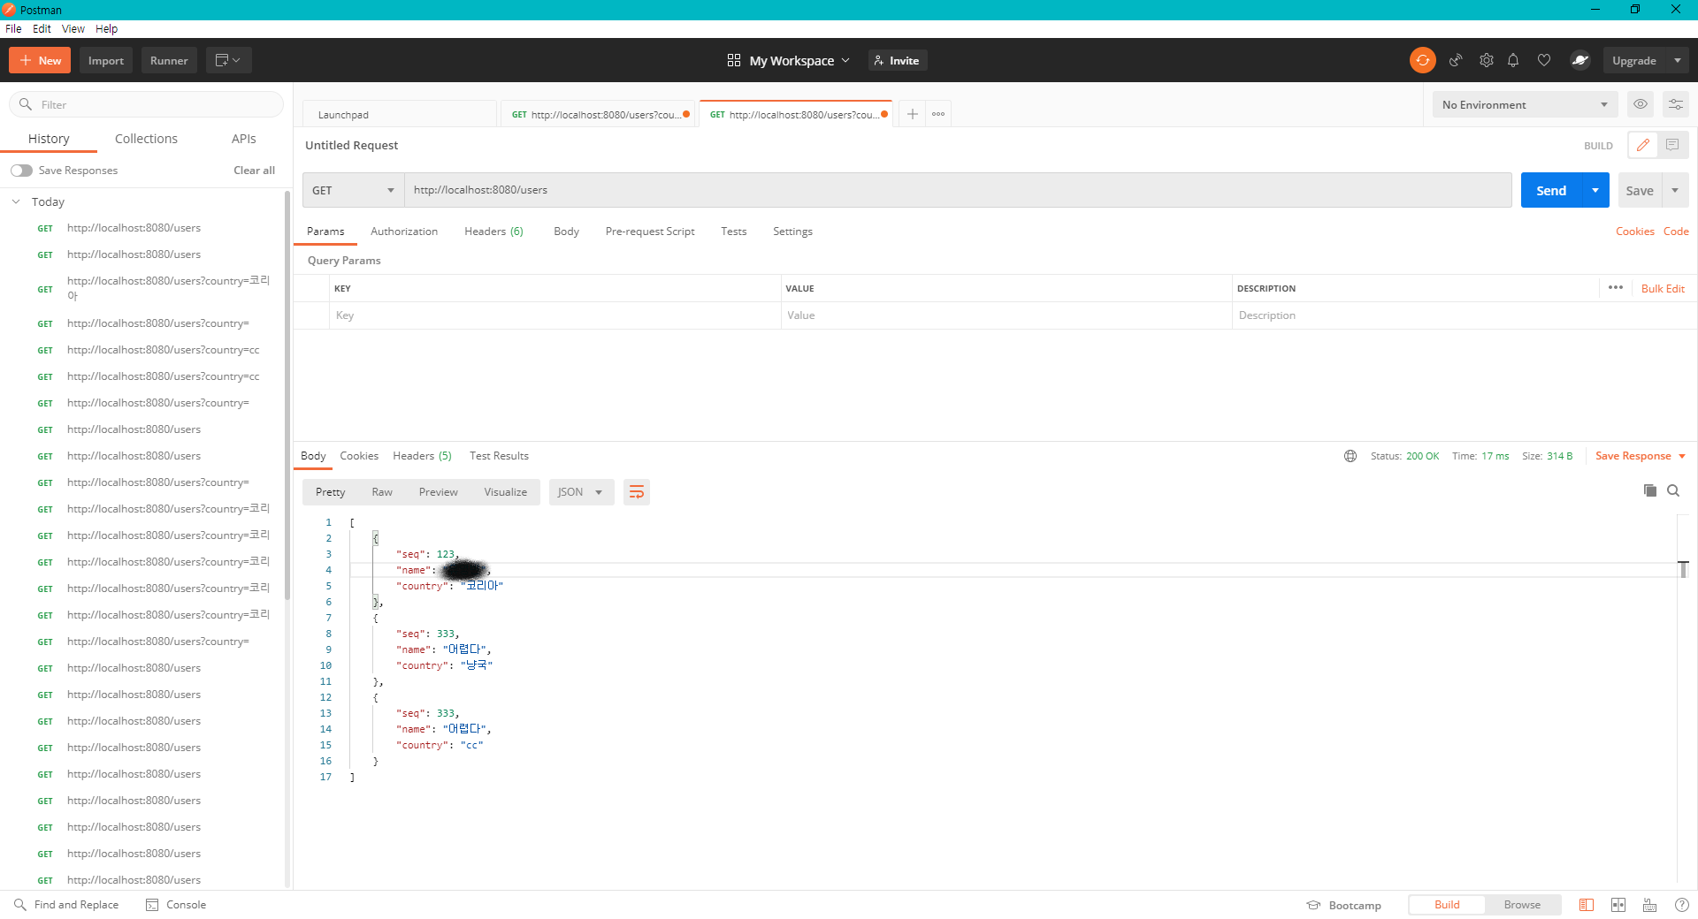Click the sync status icon
Screen dimensions: 1698x919
click(1422, 60)
